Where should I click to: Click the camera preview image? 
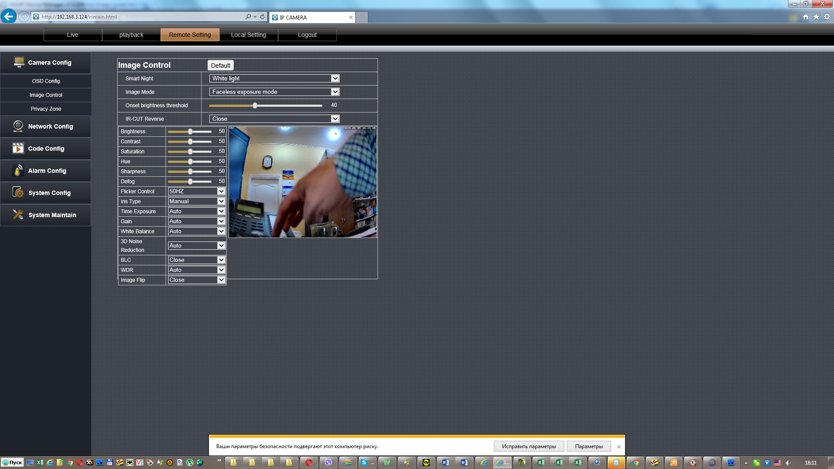(303, 182)
